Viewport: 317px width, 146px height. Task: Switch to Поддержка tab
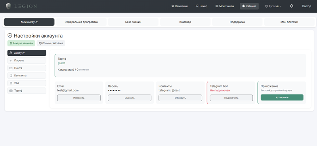237,22
